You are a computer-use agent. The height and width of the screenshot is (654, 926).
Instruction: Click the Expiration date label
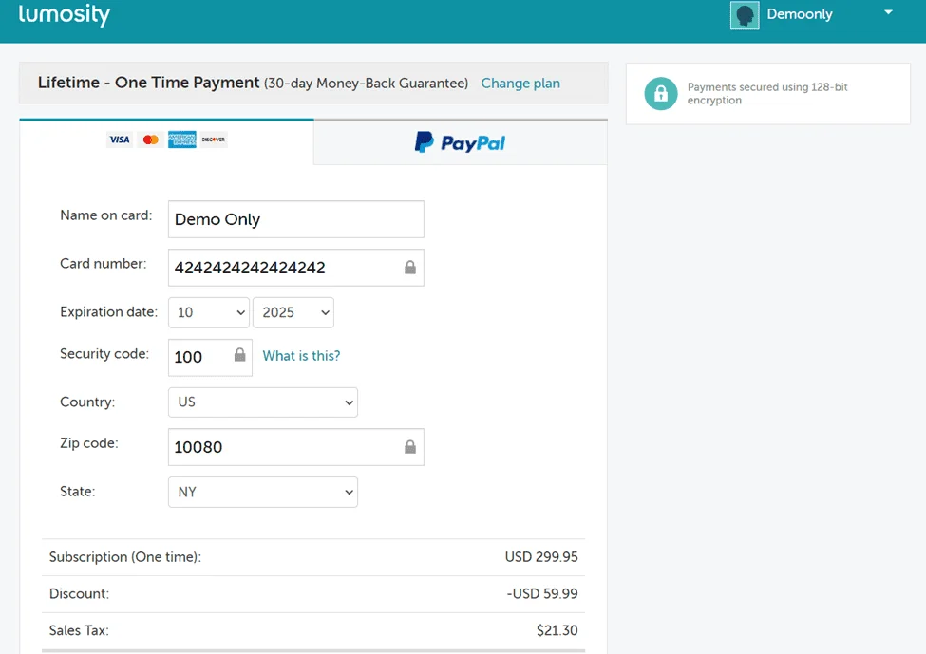pos(108,311)
